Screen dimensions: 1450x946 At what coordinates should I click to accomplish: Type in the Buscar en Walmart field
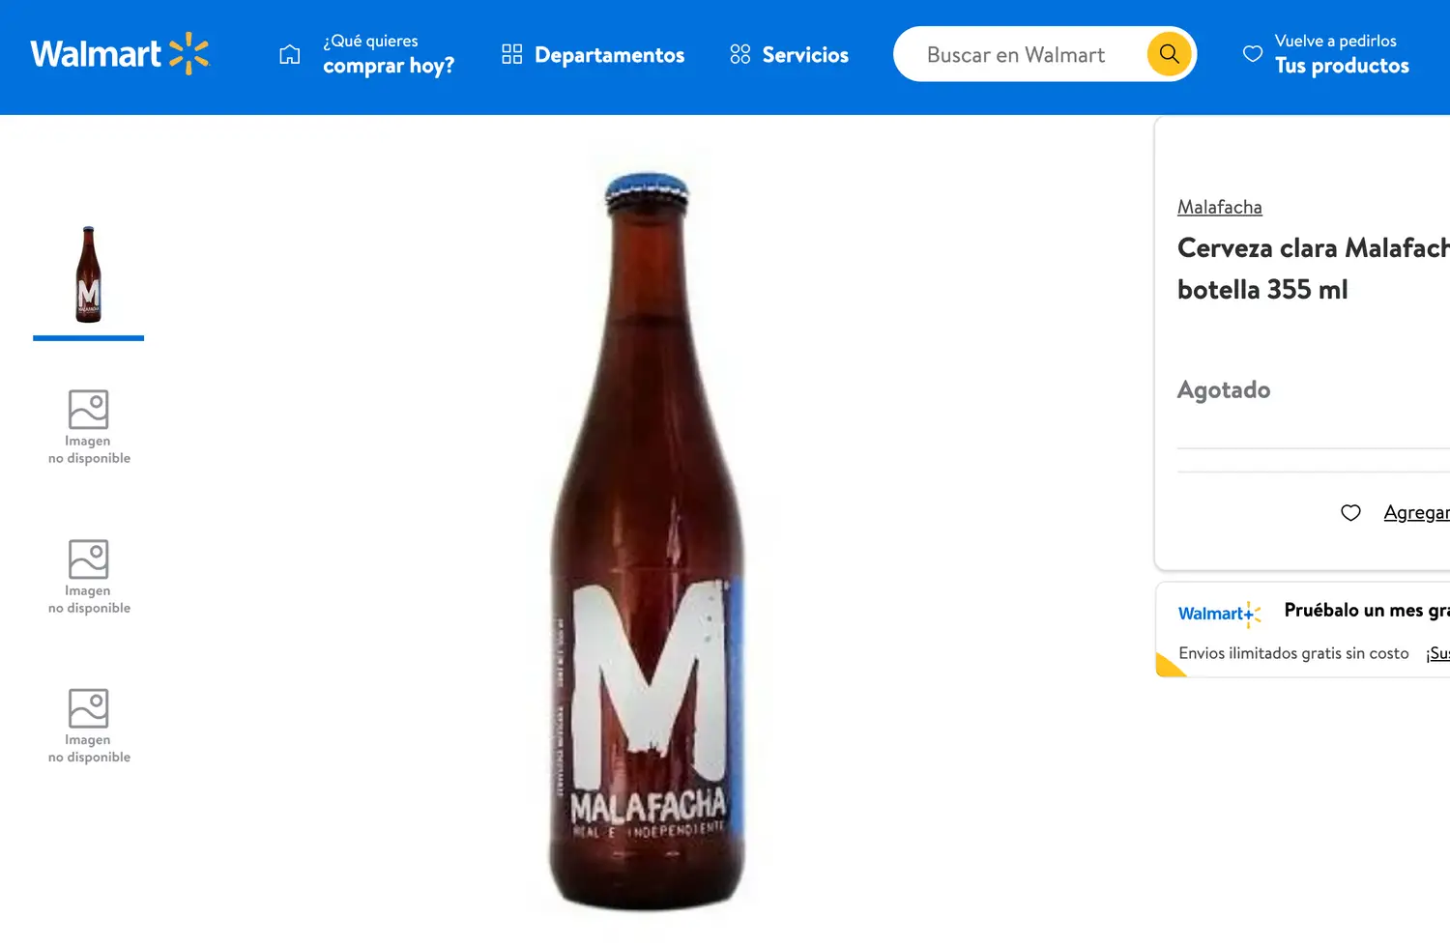(x=1016, y=55)
